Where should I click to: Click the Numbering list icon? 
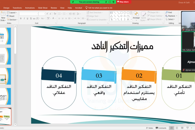[x=65, y=14]
